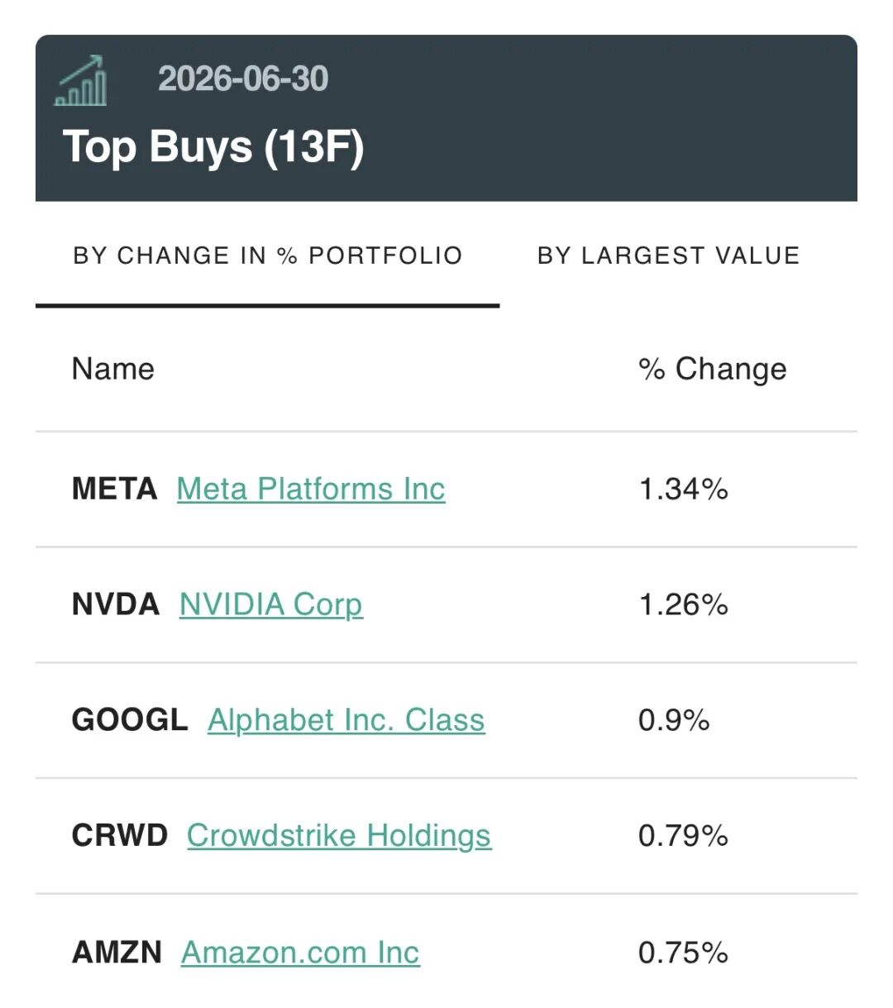Click the GOOGL ticker symbol
This screenshot has width=893, height=1008.
pos(130,720)
